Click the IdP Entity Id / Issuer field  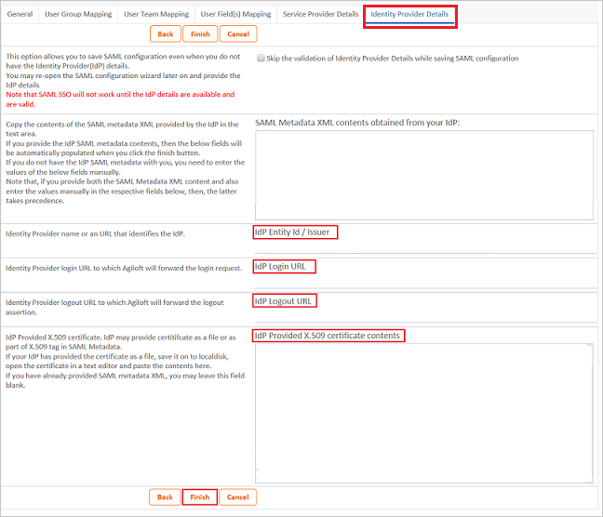[425, 247]
